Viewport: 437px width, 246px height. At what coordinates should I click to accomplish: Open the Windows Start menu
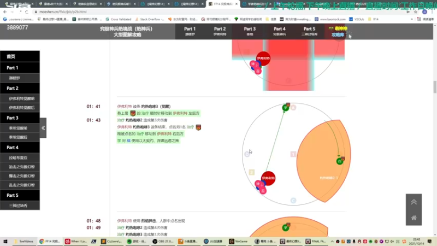5,241
